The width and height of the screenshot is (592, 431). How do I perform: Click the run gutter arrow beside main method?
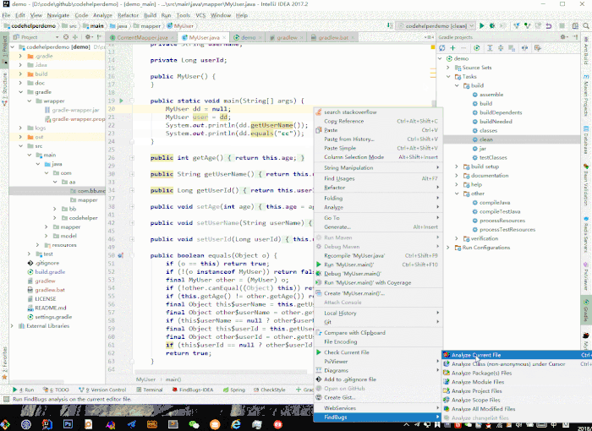pyautogui.click(x=122, y=101)
